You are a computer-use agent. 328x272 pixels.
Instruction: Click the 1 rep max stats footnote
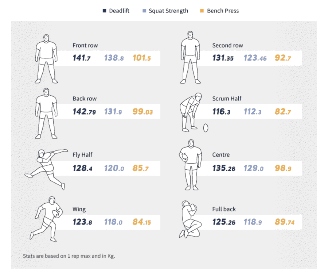pos(69,256)
